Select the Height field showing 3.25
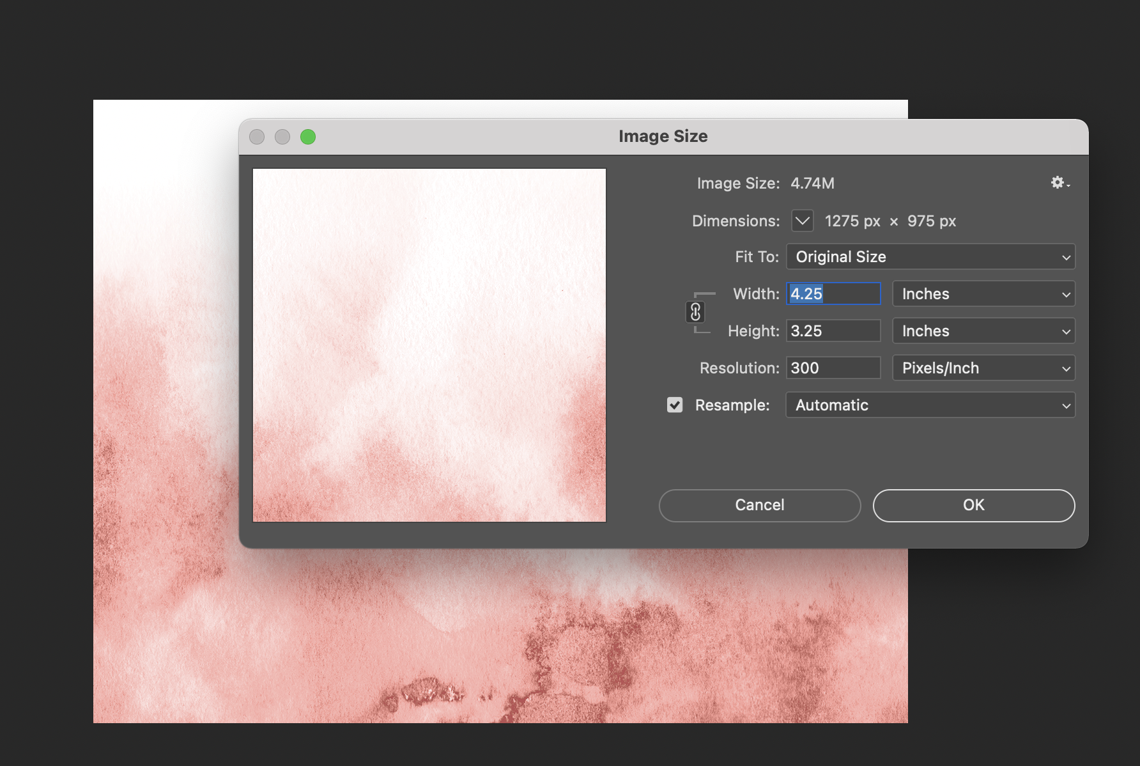The height and width of the screenshot is (766, 1140). pyautogui.click(x=833, y=331)
